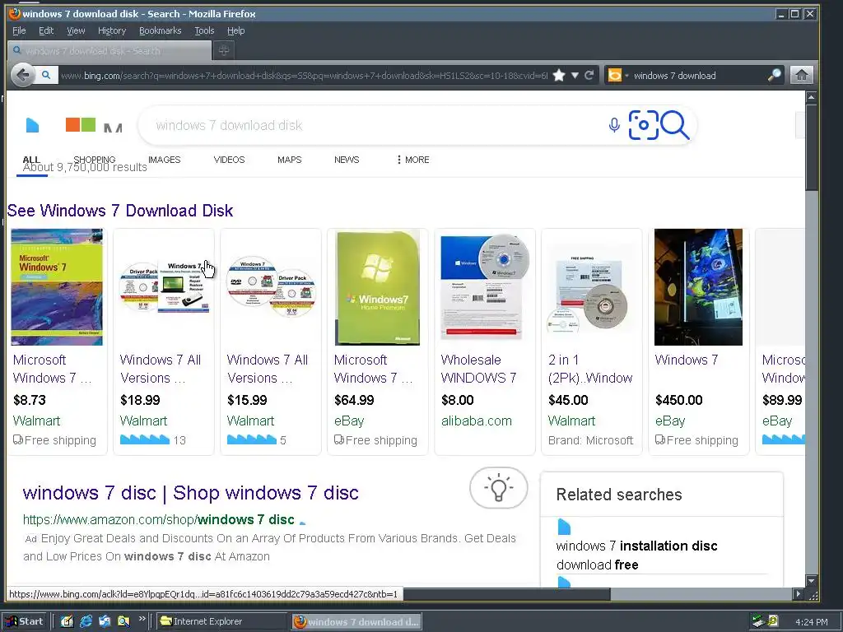843x632 pixels.
Task: Click the system tray clock showing 4:24 PM
Action: pos(811,622)
